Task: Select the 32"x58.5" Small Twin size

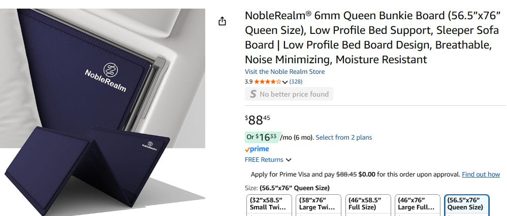Action: pyautogui.click(x=269, y=205)
